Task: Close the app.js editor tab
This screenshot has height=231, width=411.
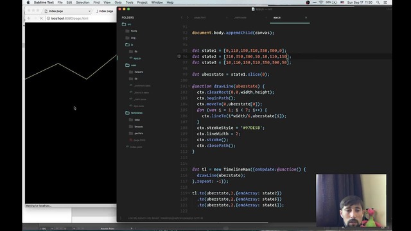Action: pos(306,17)
